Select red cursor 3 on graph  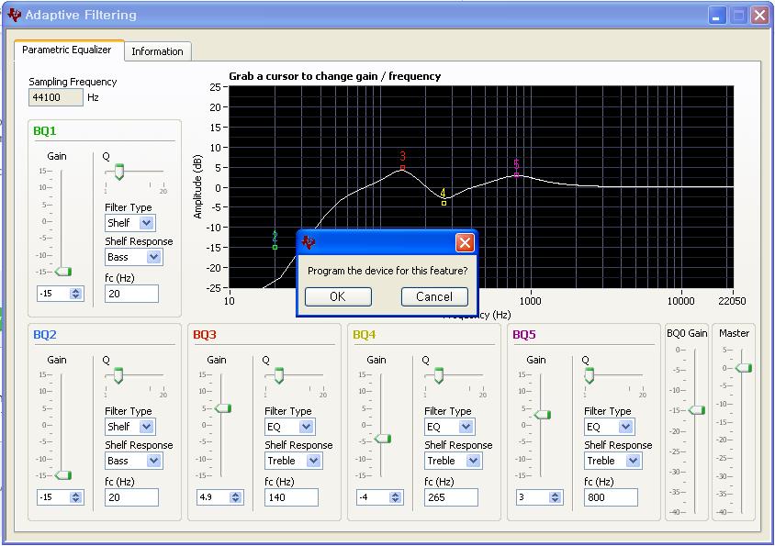(x=402, y=168)
